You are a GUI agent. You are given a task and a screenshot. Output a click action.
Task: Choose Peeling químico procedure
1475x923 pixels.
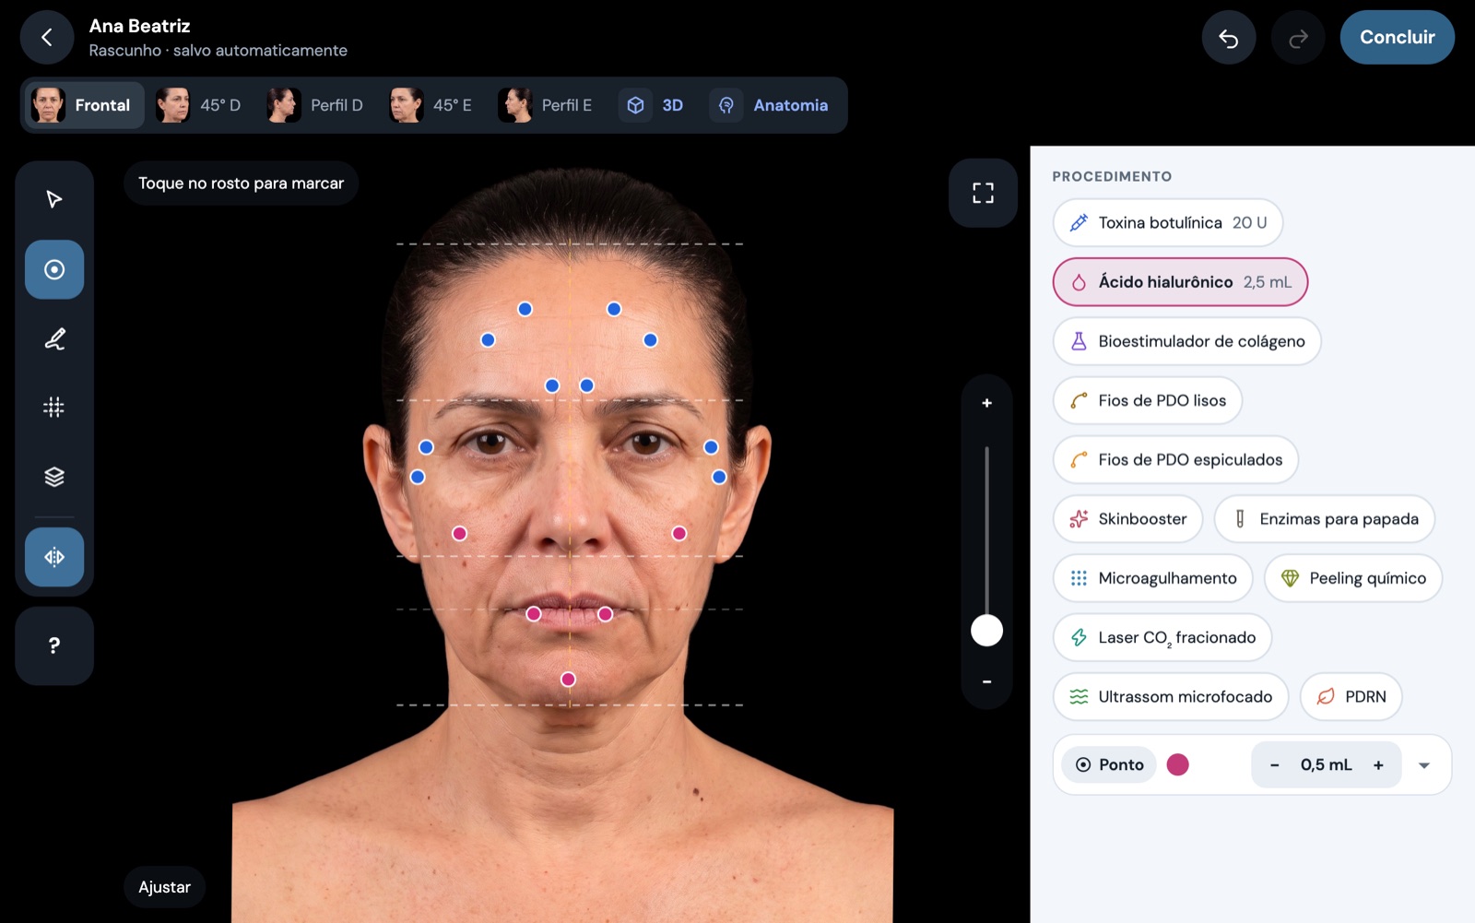tap(1353, 578)
